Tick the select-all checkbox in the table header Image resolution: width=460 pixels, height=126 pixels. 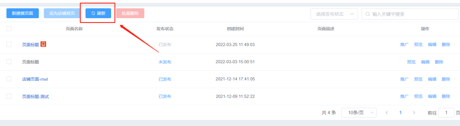(9, 29)
